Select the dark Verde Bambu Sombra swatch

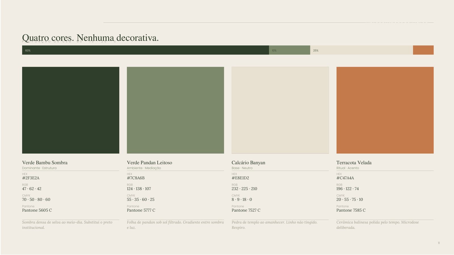click(71, 110)
